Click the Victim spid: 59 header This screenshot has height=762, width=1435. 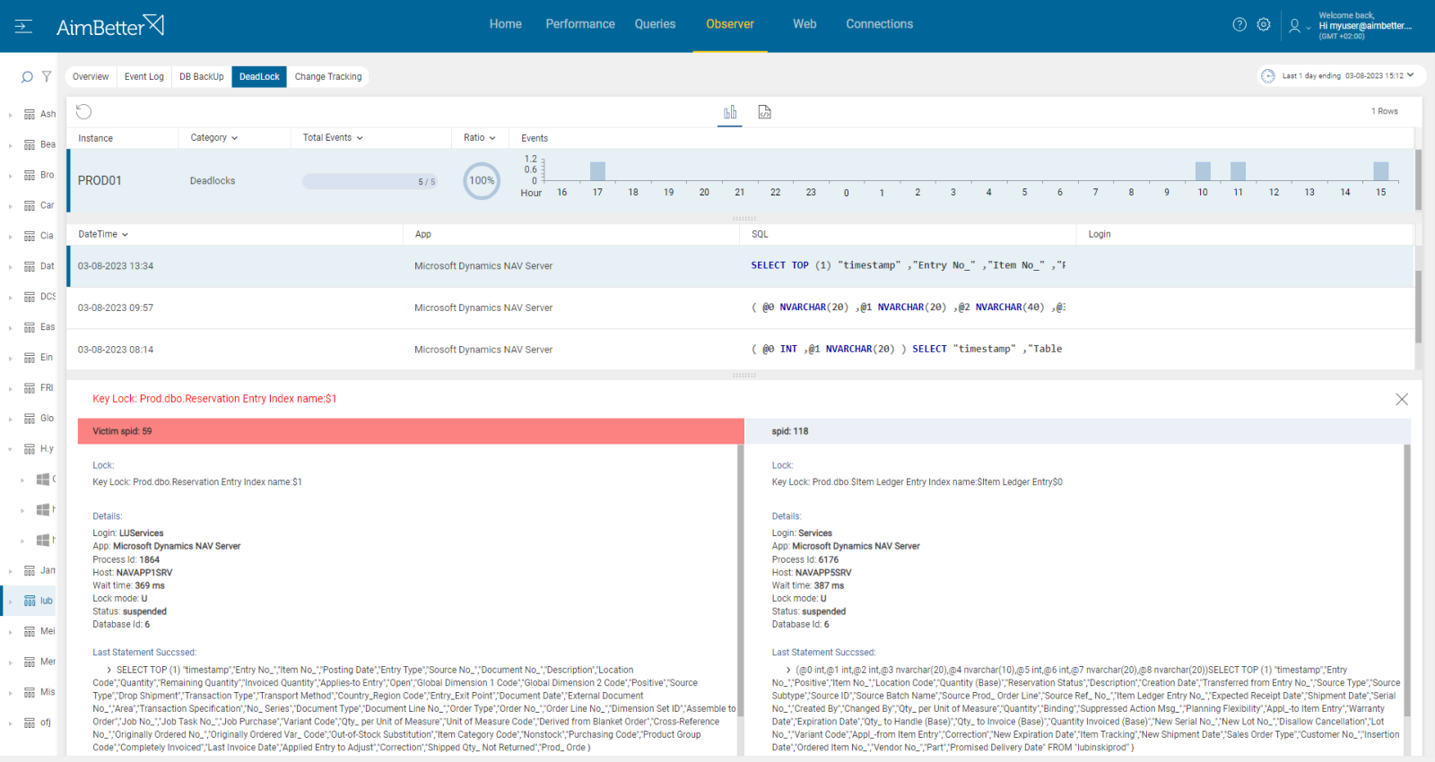[411, 431]
